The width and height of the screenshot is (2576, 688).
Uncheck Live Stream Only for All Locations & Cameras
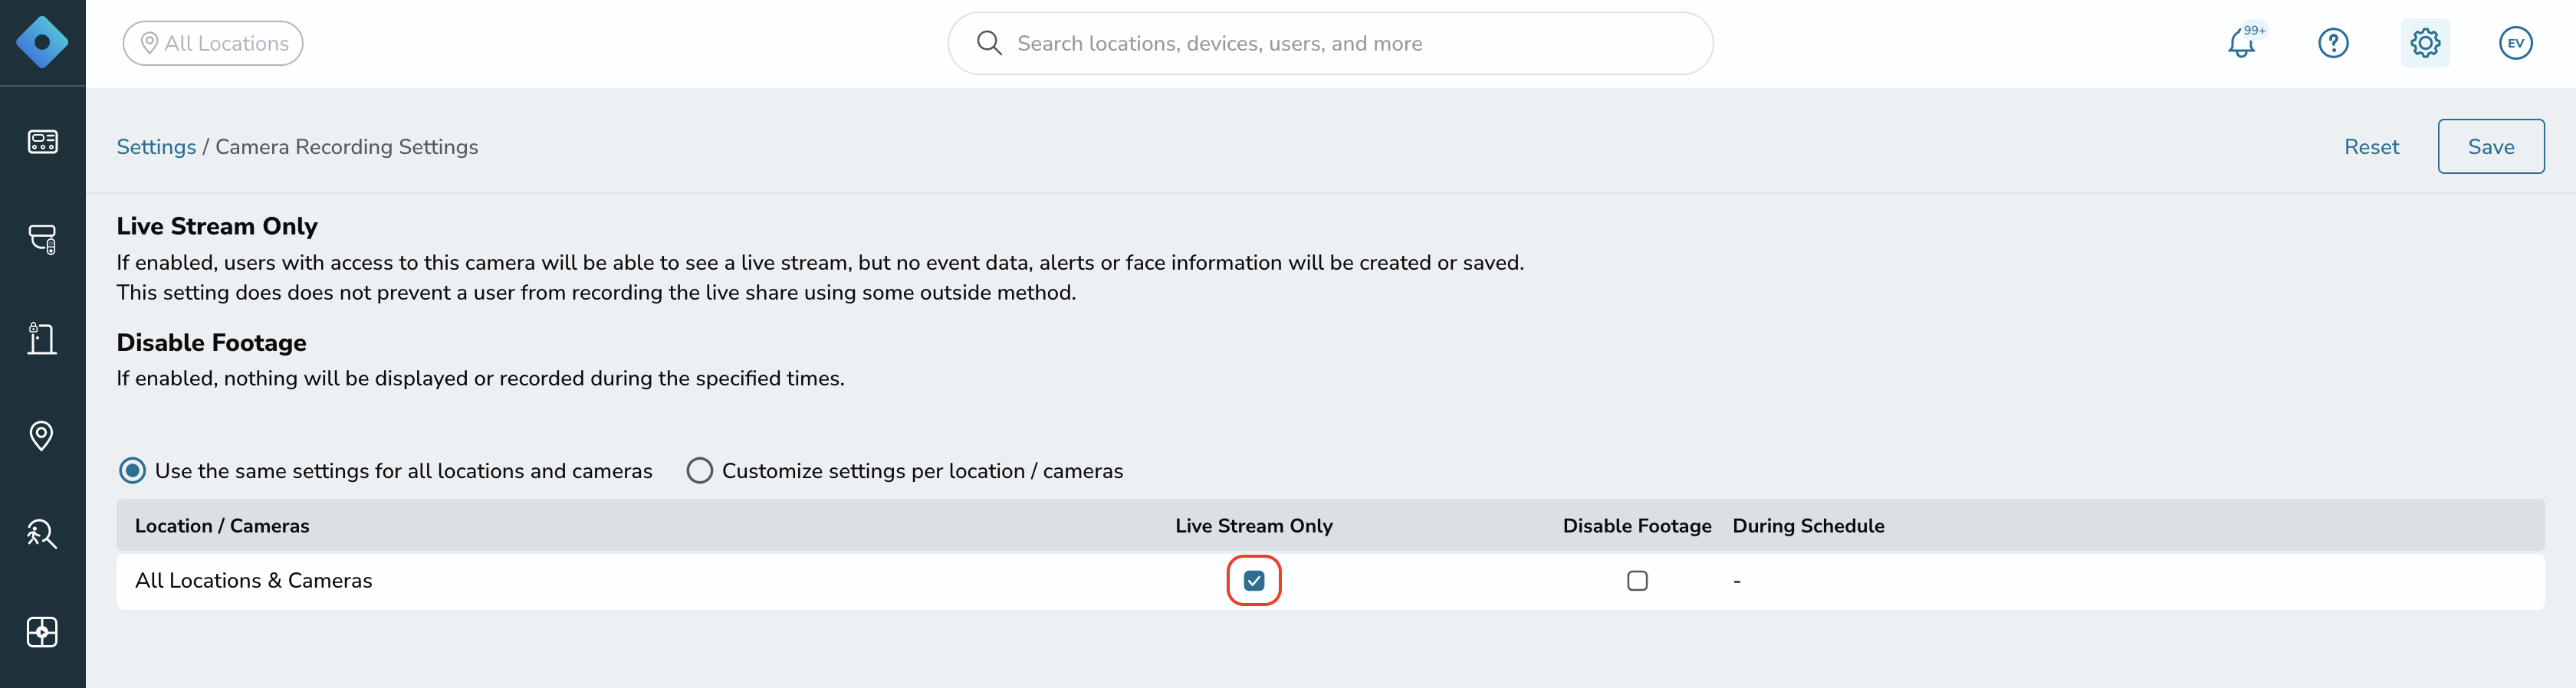pyautogui.click(x=1254, y=581)
